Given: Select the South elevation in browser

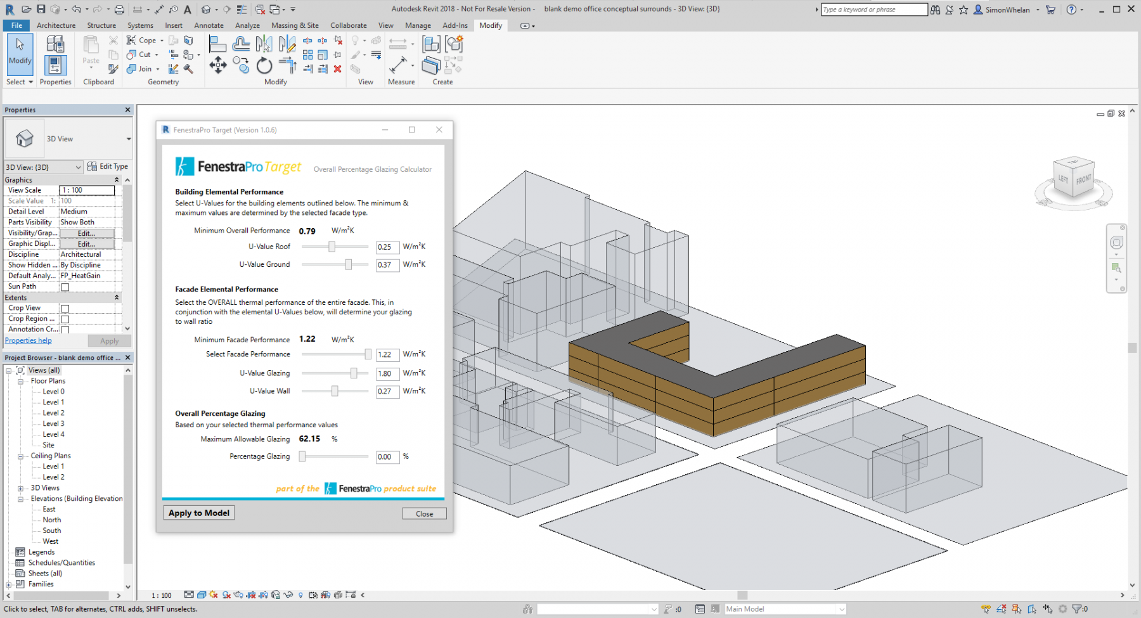Looking at the screenshot, I should click(52, 531).
